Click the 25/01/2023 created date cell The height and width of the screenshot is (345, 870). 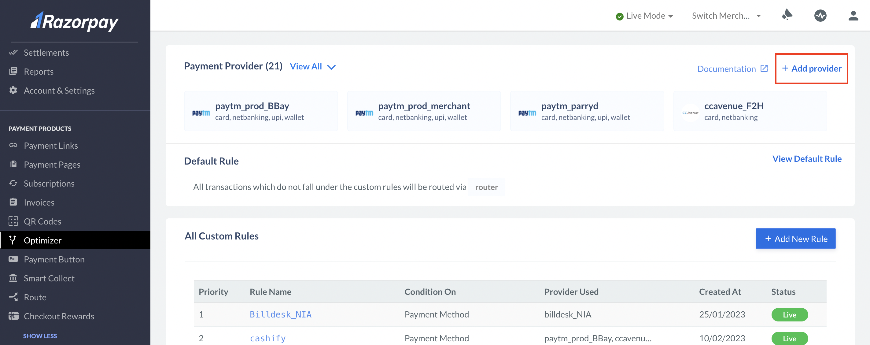coord(722,314)
